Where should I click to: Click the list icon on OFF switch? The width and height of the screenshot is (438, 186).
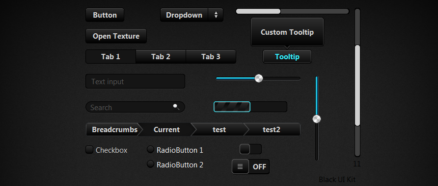click(240, 167)
